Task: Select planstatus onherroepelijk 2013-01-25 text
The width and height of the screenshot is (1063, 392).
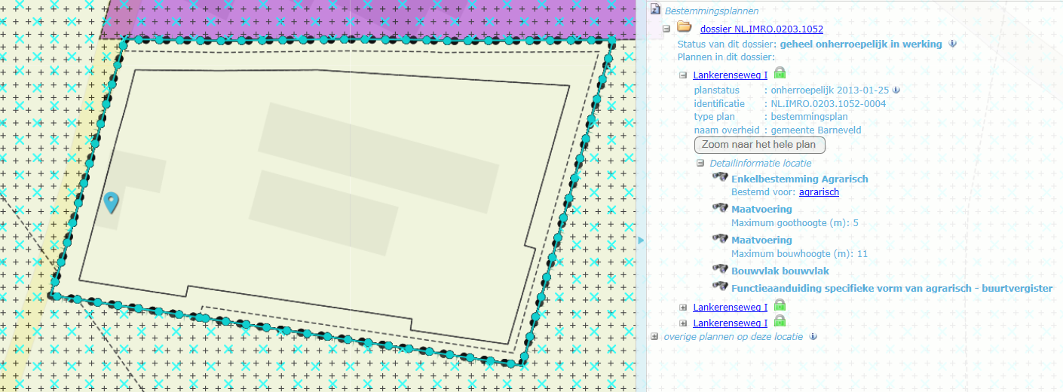Action: click(x=829, y=90)
